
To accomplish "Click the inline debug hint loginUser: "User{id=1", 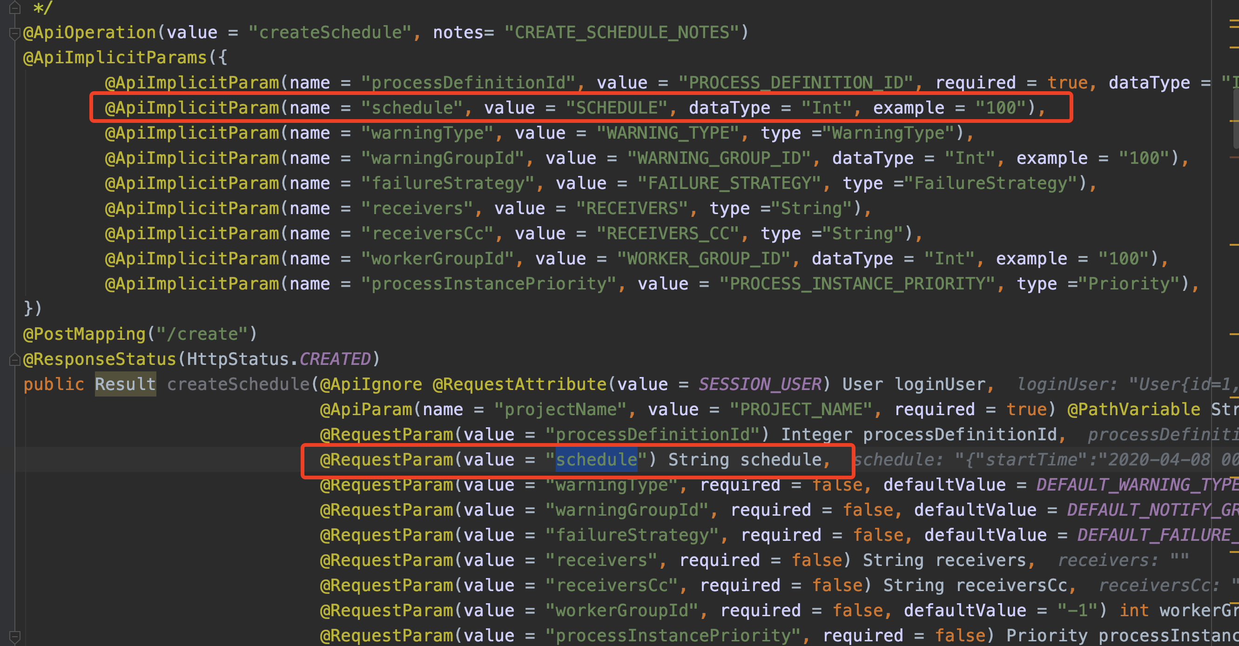I will [x=1127, y=384].
